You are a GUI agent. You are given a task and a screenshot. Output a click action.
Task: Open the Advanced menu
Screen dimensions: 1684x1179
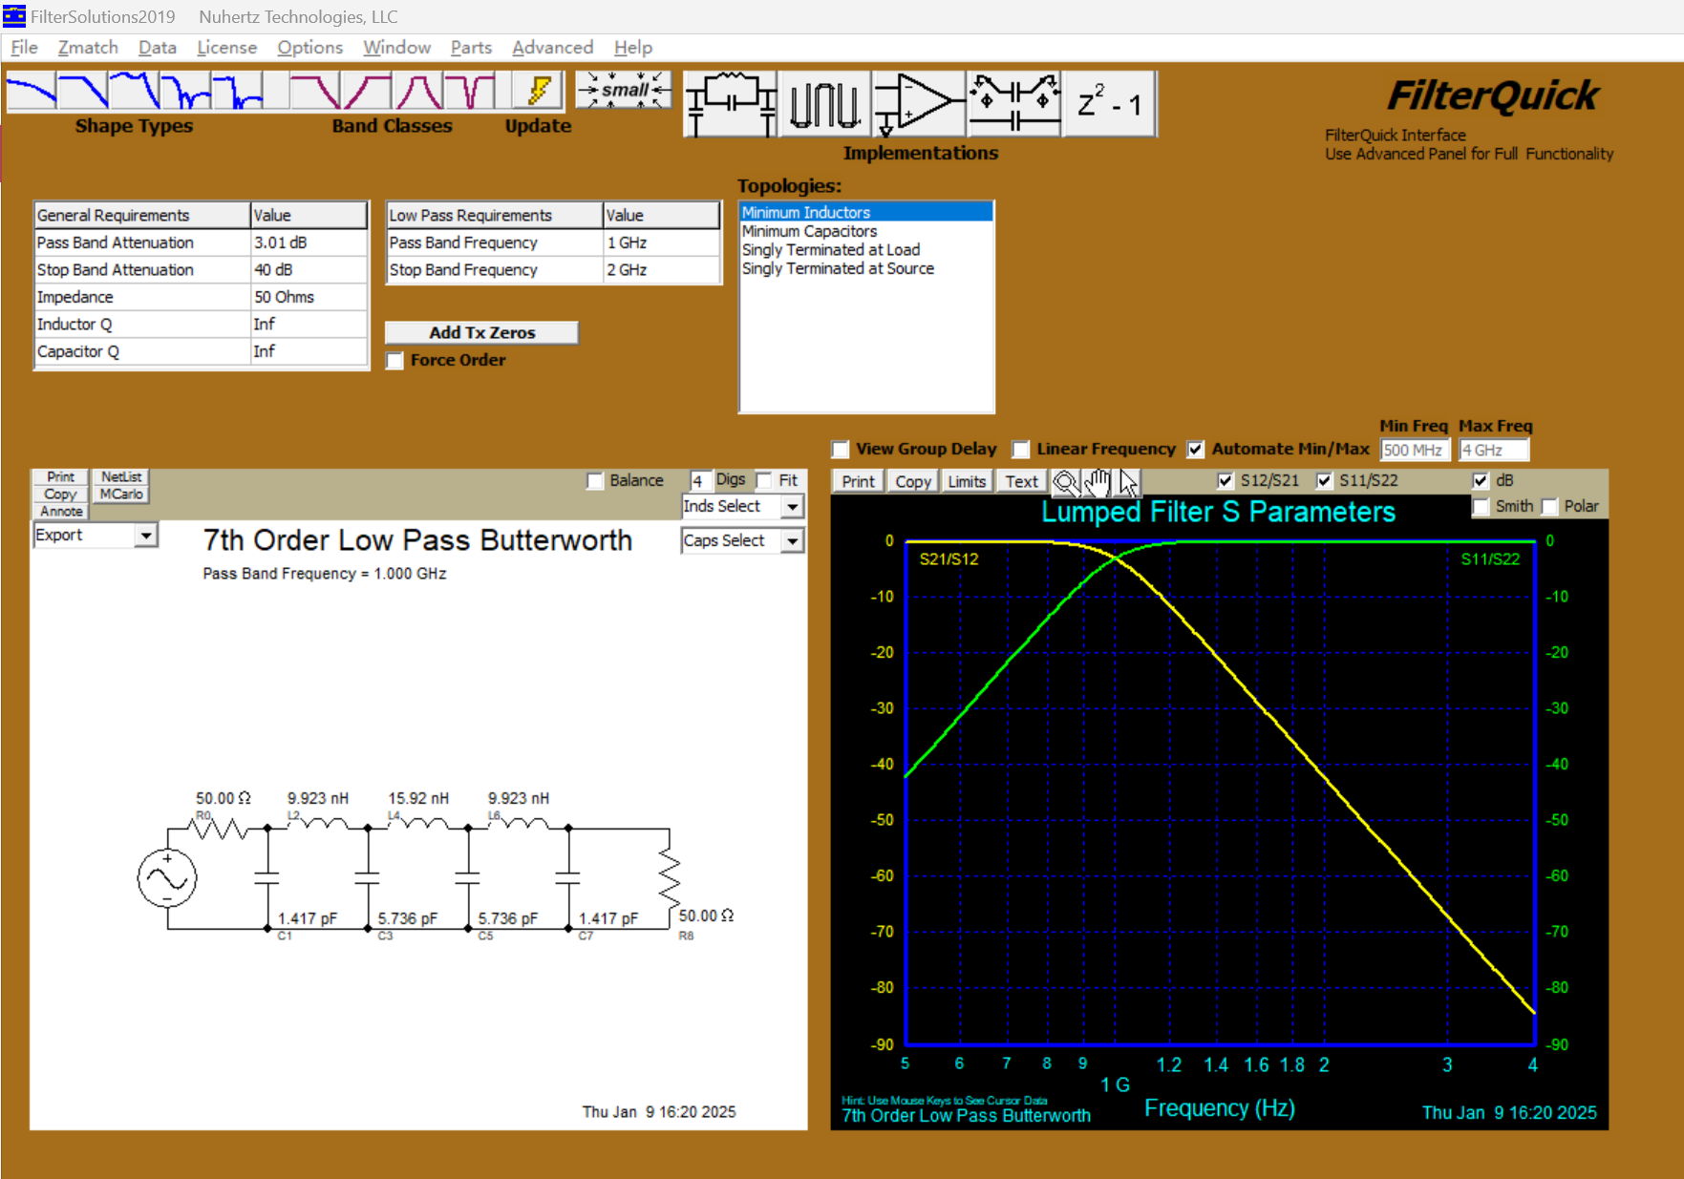[x=552, y=48]
